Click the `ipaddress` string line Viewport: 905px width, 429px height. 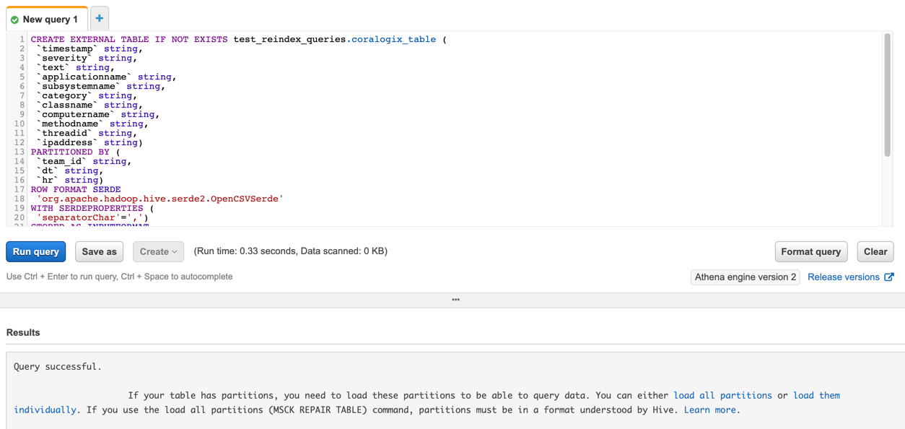click(89, 142)
